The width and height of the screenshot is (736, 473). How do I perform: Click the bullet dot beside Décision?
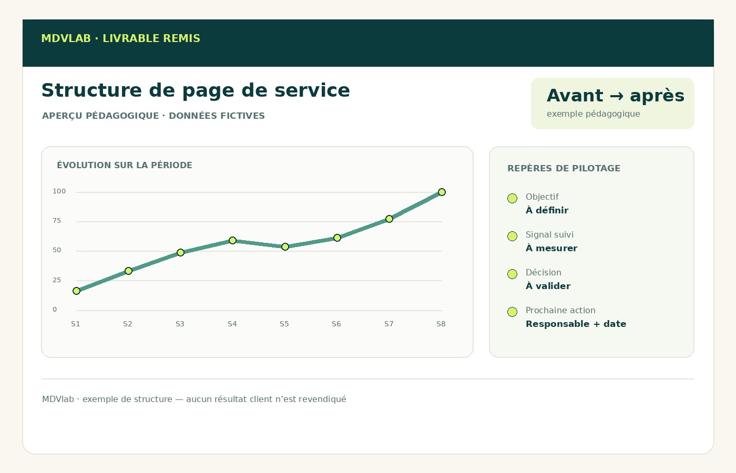(x=512, y=274)
